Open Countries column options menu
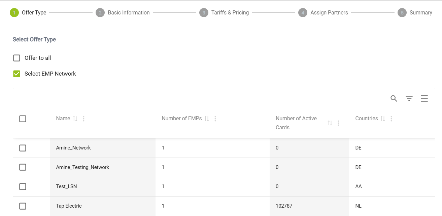This screenshot has height=216, width=442. coord(391,119)
